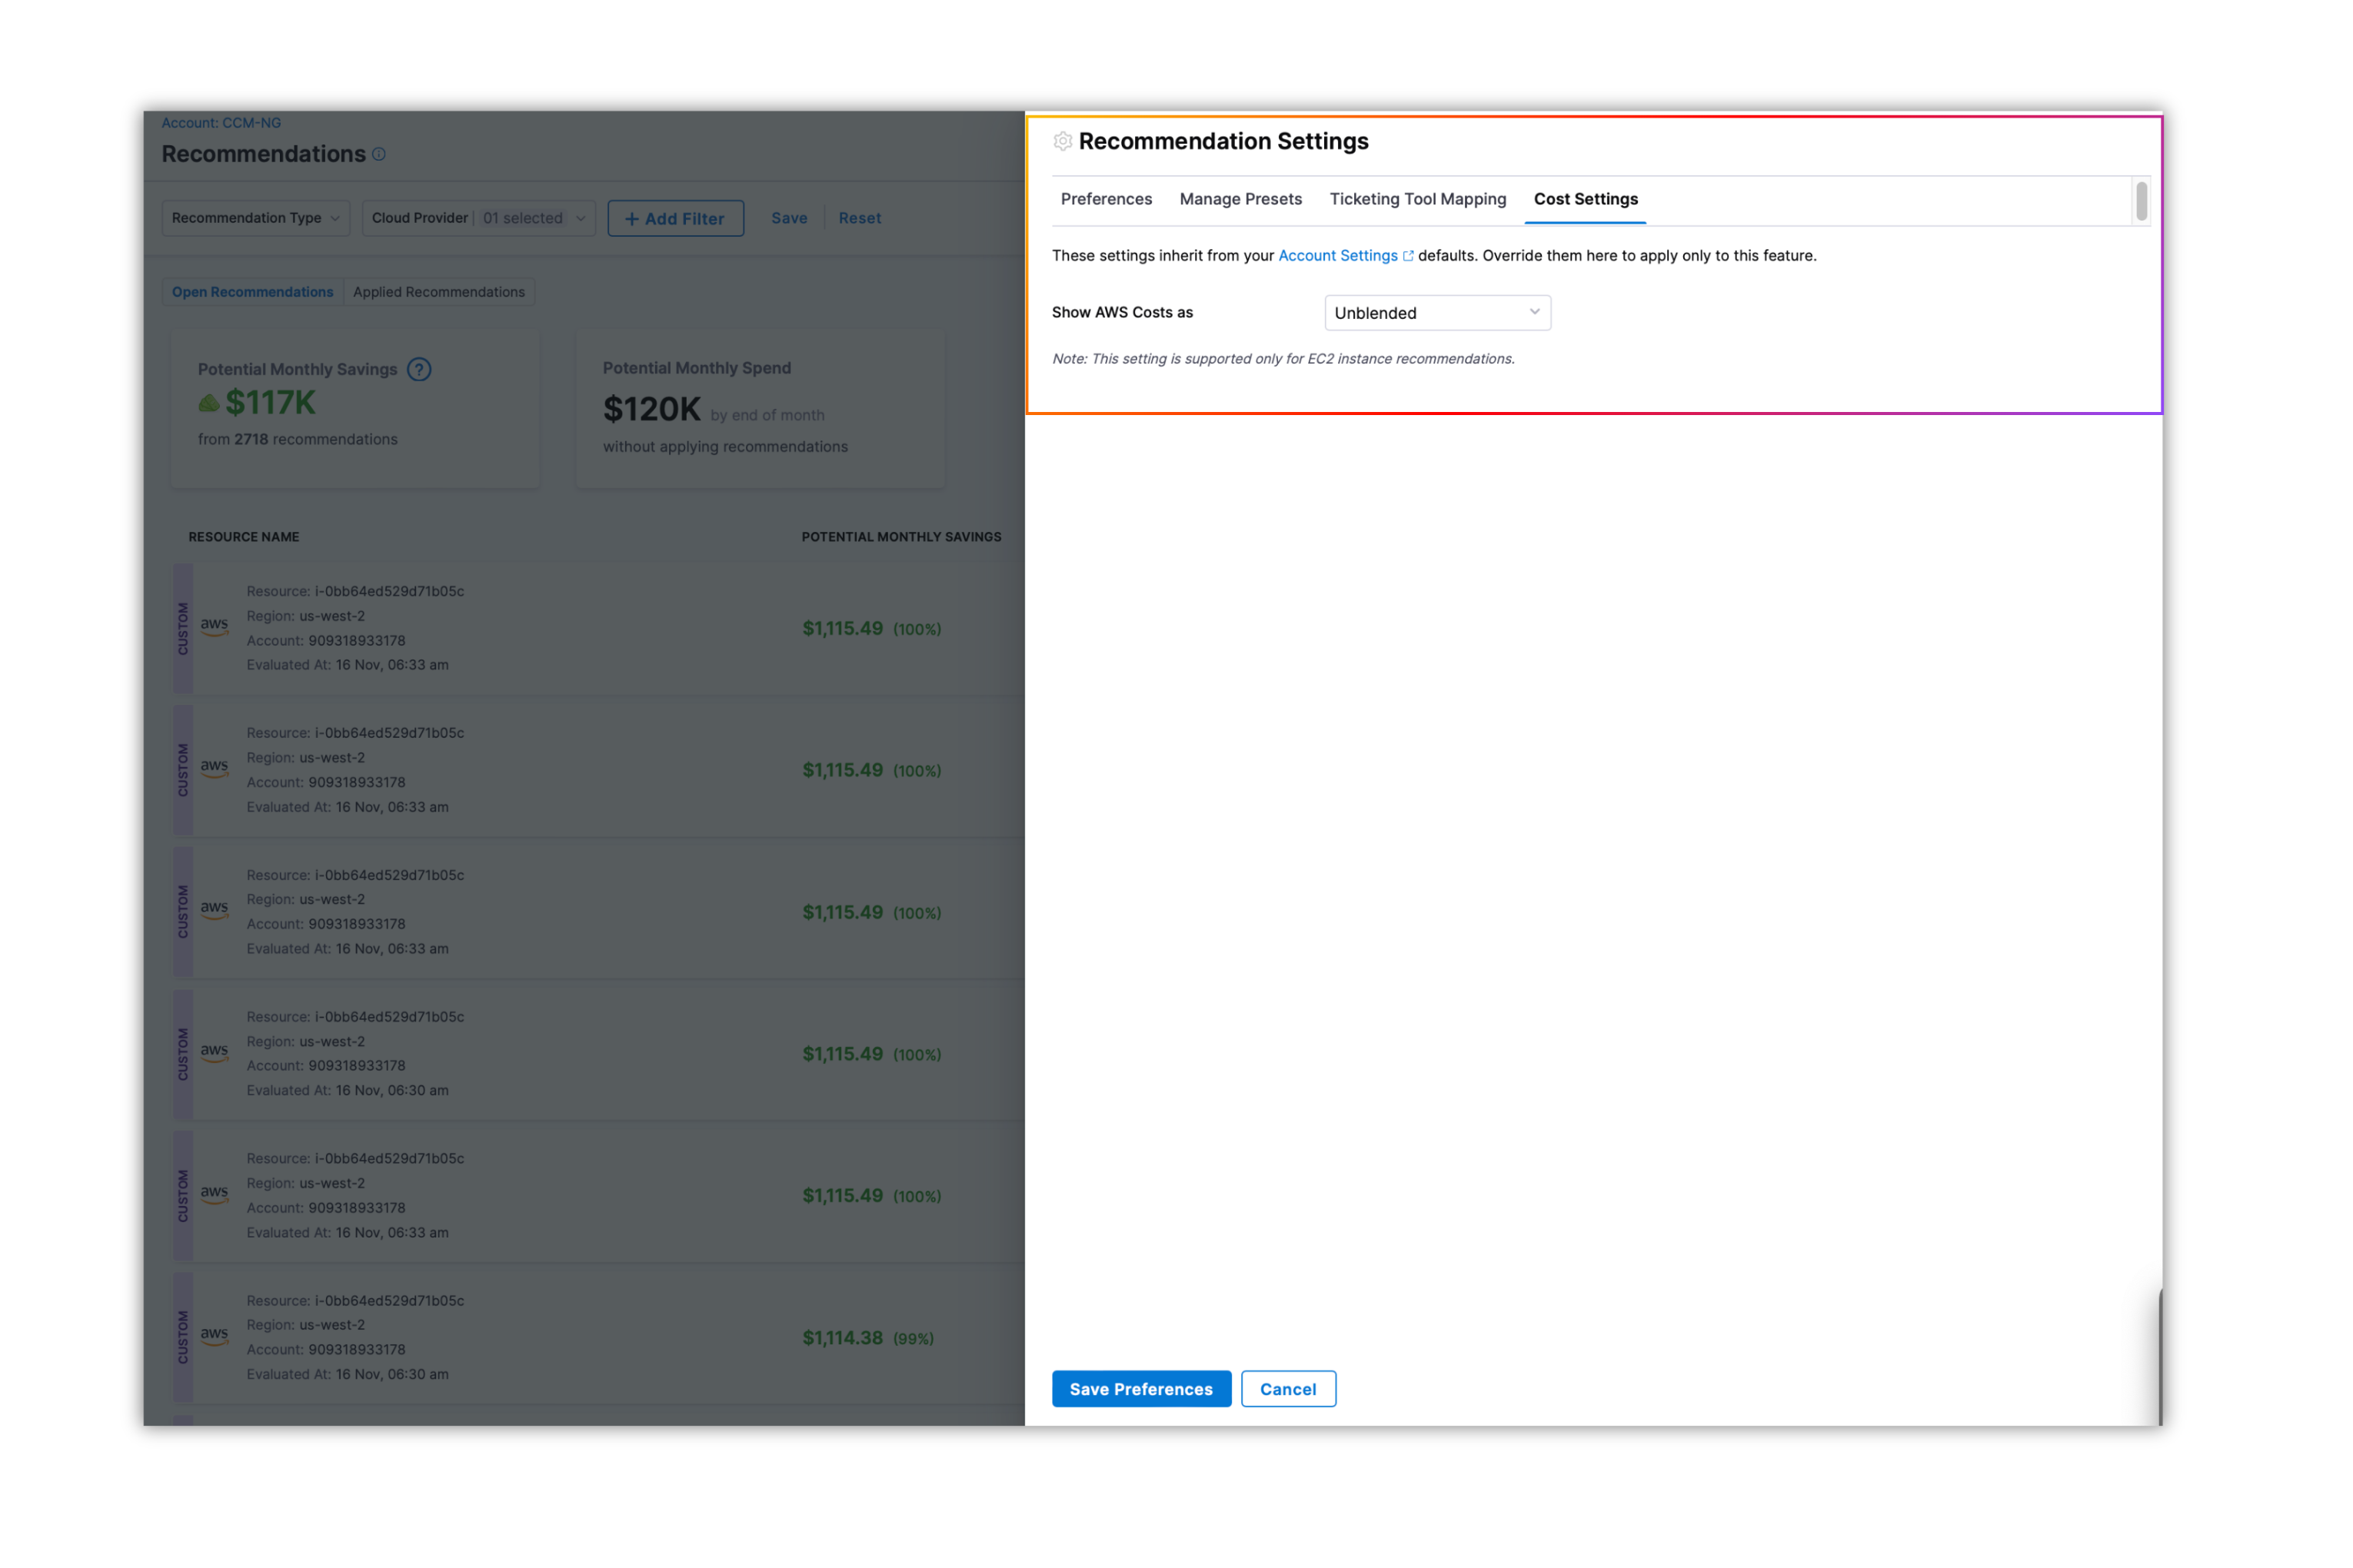2353x1568 pixels.
Task: Expand the Cloud Provider filter dropdown
Action: point(478,218)
